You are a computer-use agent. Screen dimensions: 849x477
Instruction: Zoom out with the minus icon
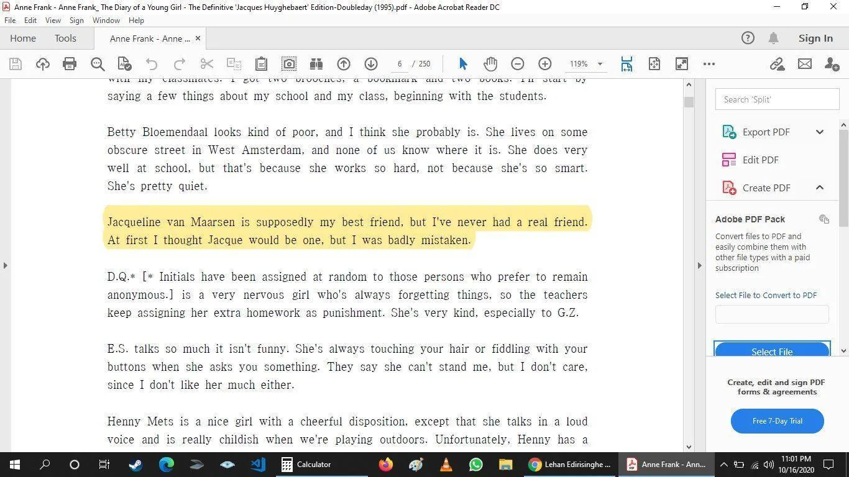point(517,63)
